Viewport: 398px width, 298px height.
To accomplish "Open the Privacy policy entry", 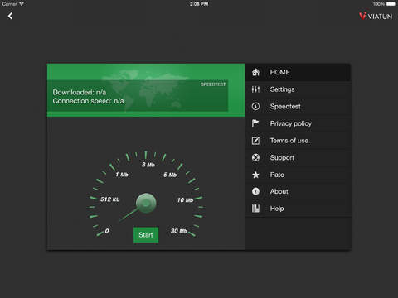I will coord(298,123).
